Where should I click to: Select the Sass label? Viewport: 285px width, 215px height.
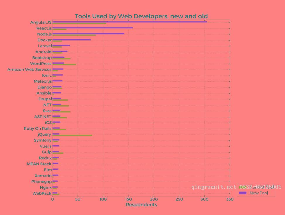point(47,111)
